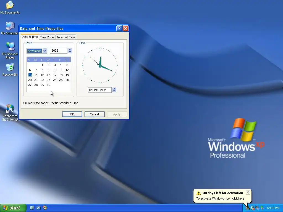Select day 27 in the calendar

click(x=30, y=85)
